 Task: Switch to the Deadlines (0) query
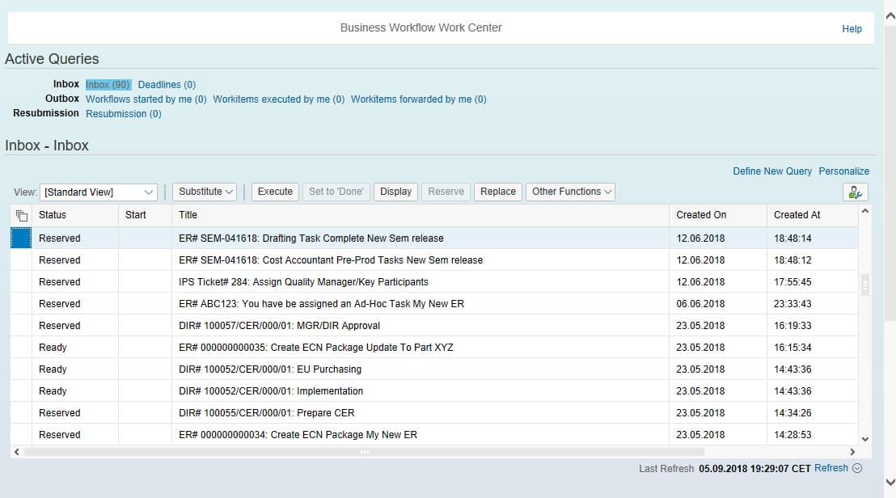166,84
